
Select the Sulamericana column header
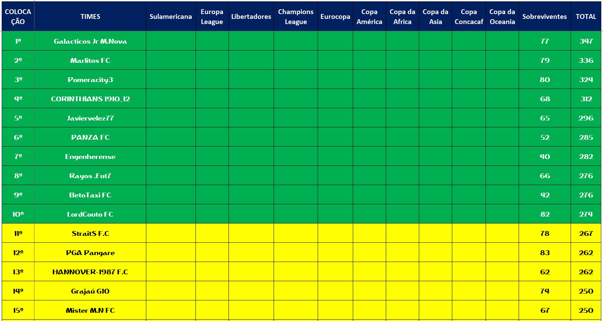pyautogui.click(x=171, y=16)
